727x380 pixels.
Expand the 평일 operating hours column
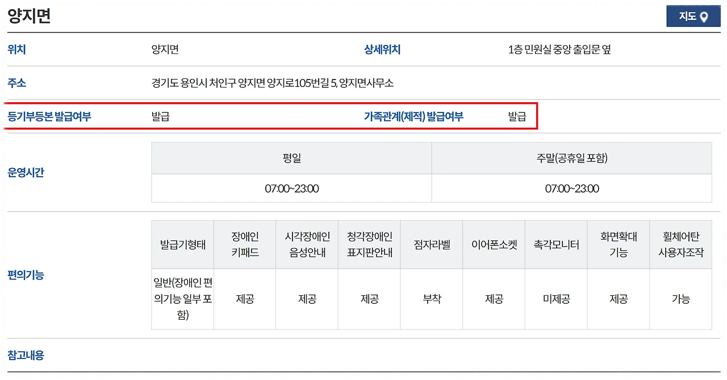[291, 158]
